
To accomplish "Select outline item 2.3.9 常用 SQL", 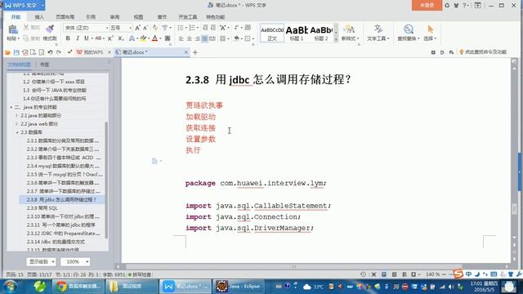I will click(42, 208).
